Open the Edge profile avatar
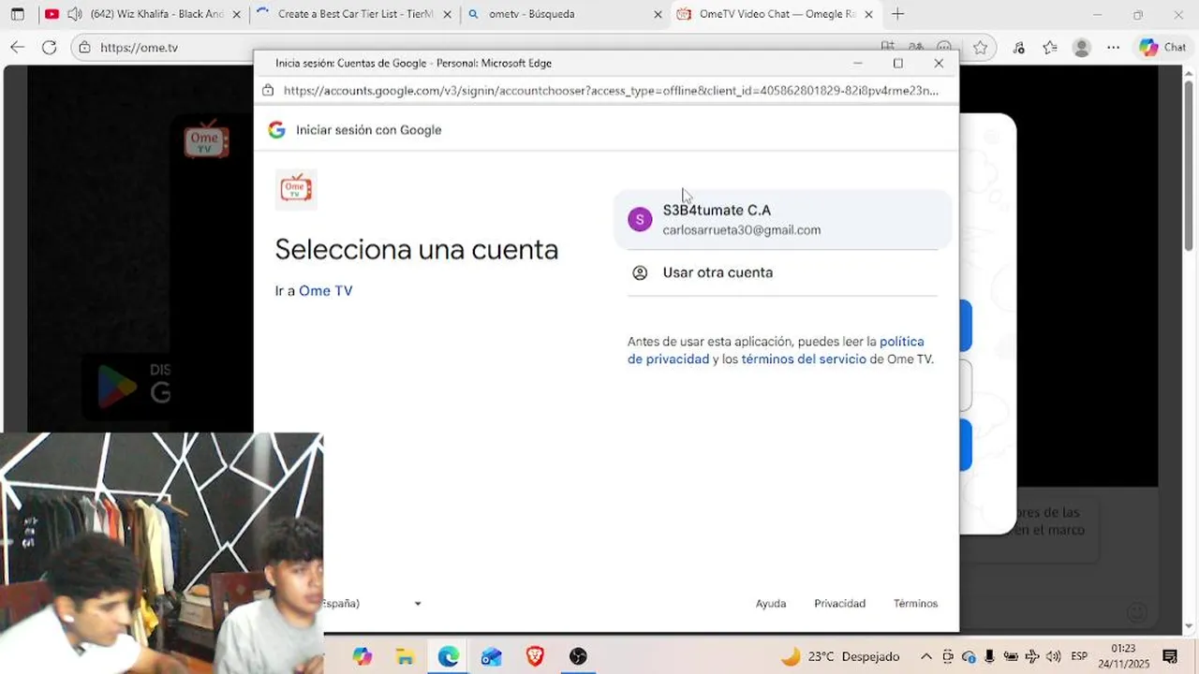Image resolution: width=1199 pixels, height=674 pixels. point(1082,47)
